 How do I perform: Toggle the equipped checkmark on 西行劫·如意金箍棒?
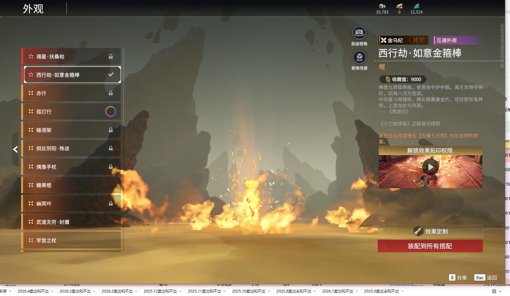[111, 75]
